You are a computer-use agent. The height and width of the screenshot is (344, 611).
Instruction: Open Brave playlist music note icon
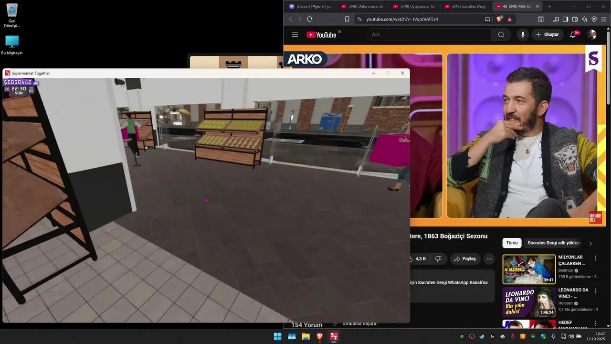(x=556, y=19)
